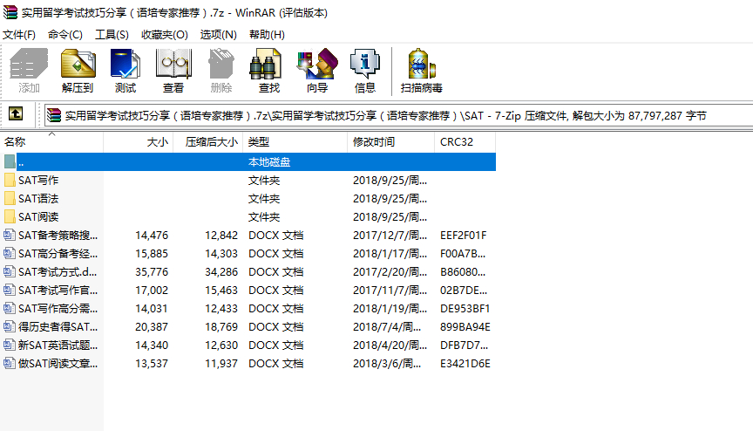Click the WinRAR icon in title bar
Viewport: 753px width, 431px height.
10,12
